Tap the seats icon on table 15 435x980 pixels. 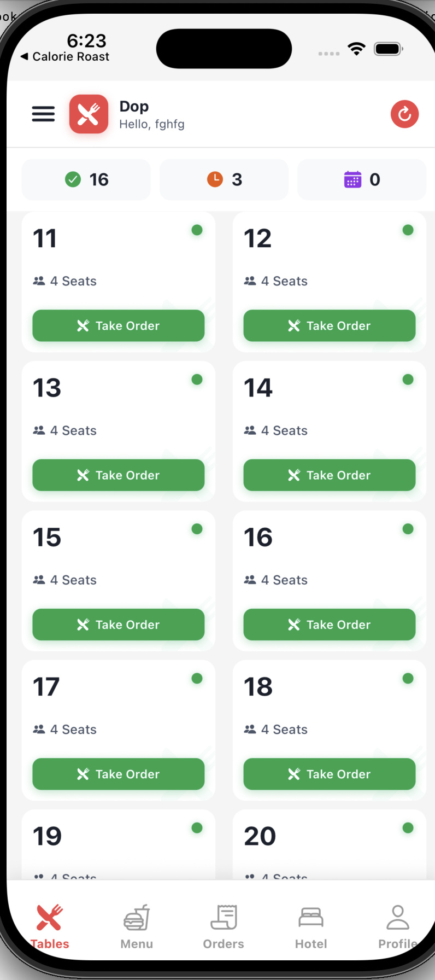(x=39, y=580)
